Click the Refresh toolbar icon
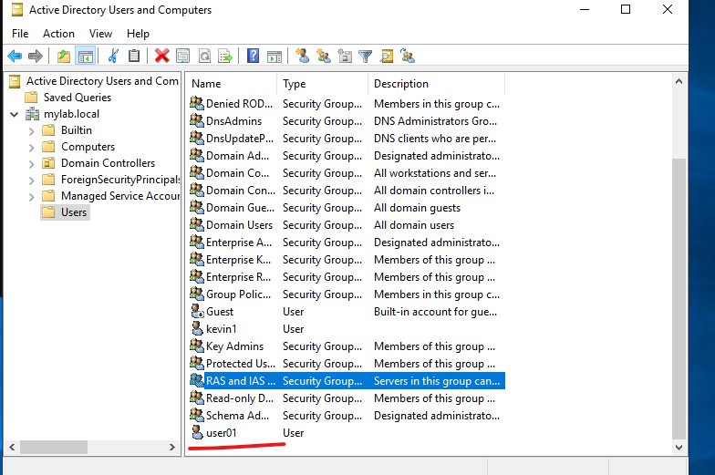Screen dimensions: 715x475 [x=204, y=57]
